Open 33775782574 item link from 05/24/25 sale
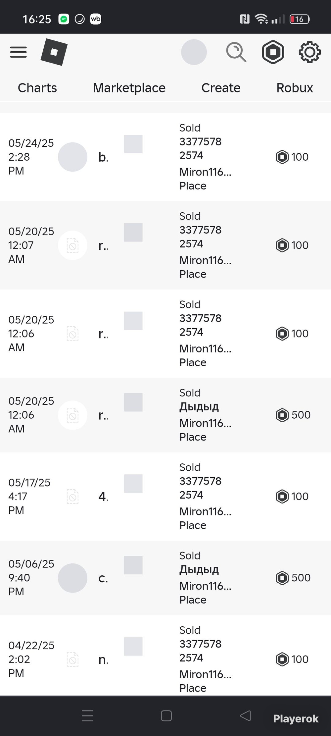Screen dimensions: 331x736 [x=200, y=148]
